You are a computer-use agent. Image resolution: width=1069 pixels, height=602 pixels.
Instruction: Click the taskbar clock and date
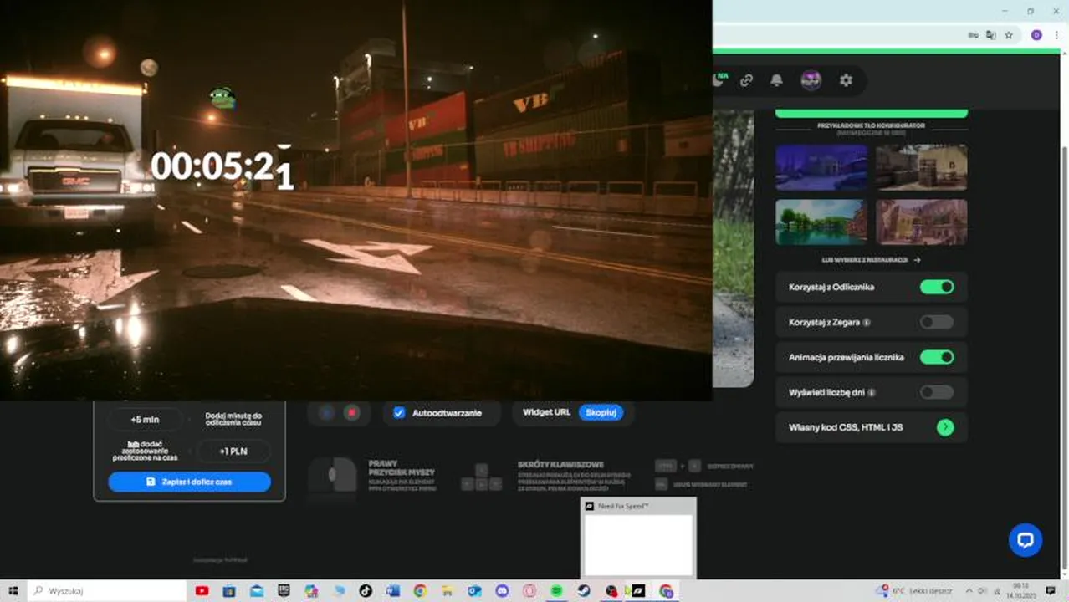(1021, 591)
